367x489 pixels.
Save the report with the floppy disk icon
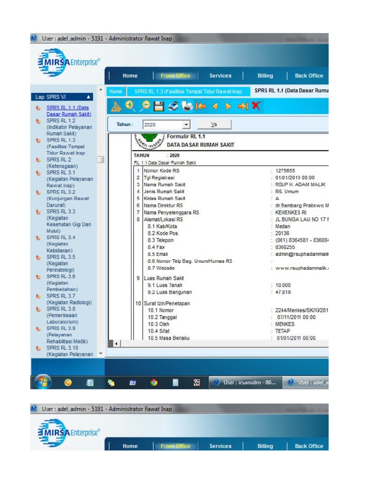[x=159, y=106]
